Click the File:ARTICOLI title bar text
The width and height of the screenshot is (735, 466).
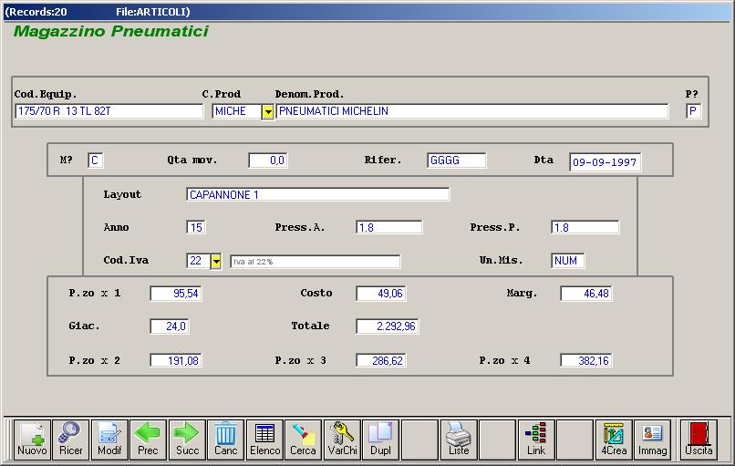pos(153,12)
